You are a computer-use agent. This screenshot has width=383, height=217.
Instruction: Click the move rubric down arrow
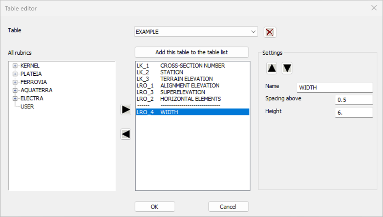click(287, 68)
